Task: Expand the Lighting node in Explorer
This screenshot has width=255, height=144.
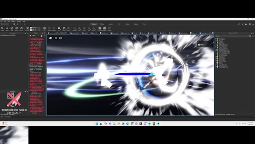Action: point(216,43)
